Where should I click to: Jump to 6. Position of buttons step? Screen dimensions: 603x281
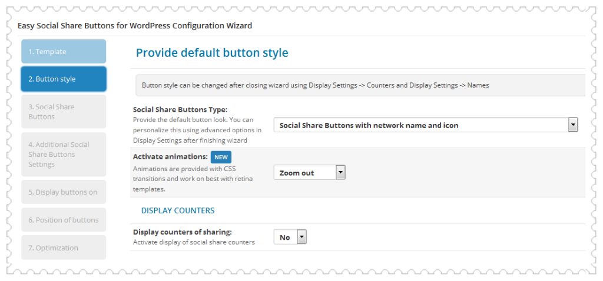[64, 220]
